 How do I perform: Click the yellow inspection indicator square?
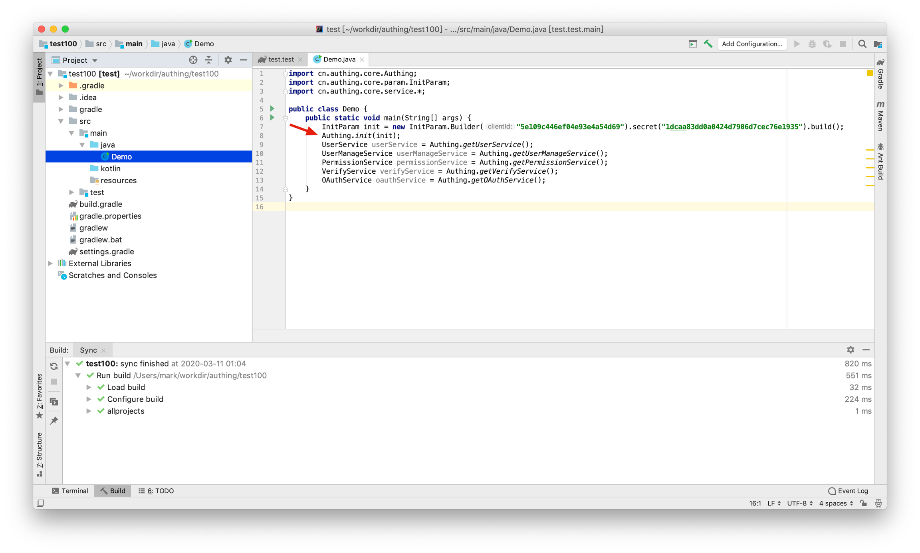click(870, 73)
